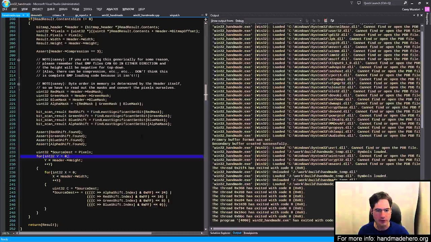
Task: Switch to the xinput.h tab
Action: tap(174, 15)
